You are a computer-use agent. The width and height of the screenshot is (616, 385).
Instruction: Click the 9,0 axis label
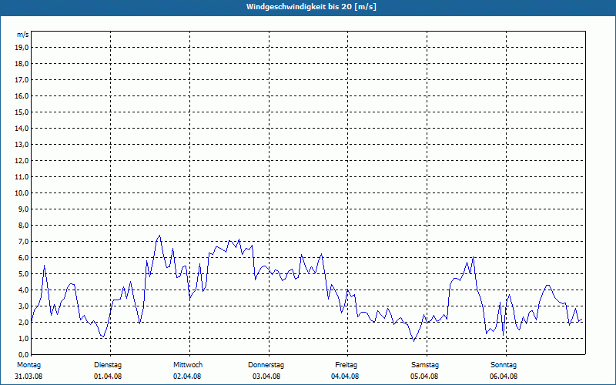pos(23,209)
